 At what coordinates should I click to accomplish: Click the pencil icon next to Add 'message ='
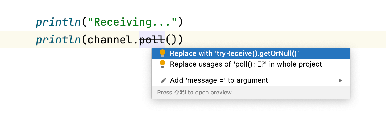pyautogui.click(x=163, y=80)
